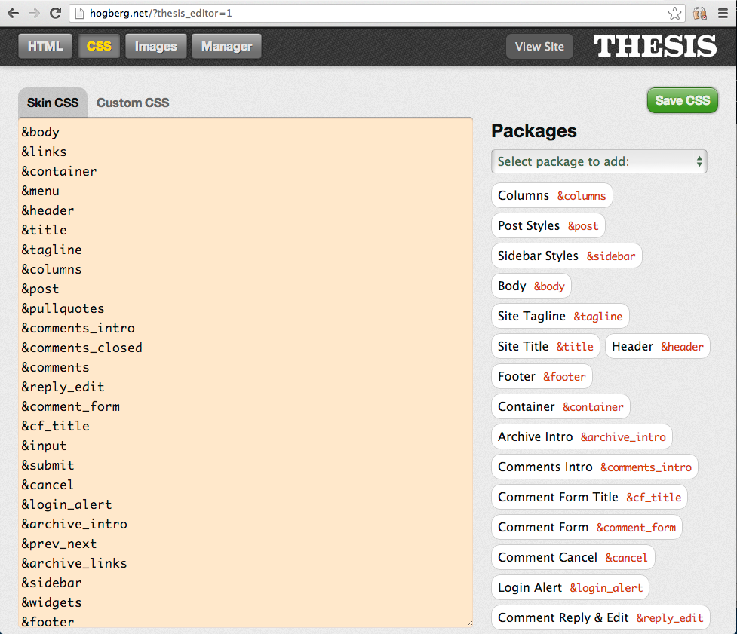Click the Thesis logo
This screenshot has height=634, width=737.
(656, 46)
